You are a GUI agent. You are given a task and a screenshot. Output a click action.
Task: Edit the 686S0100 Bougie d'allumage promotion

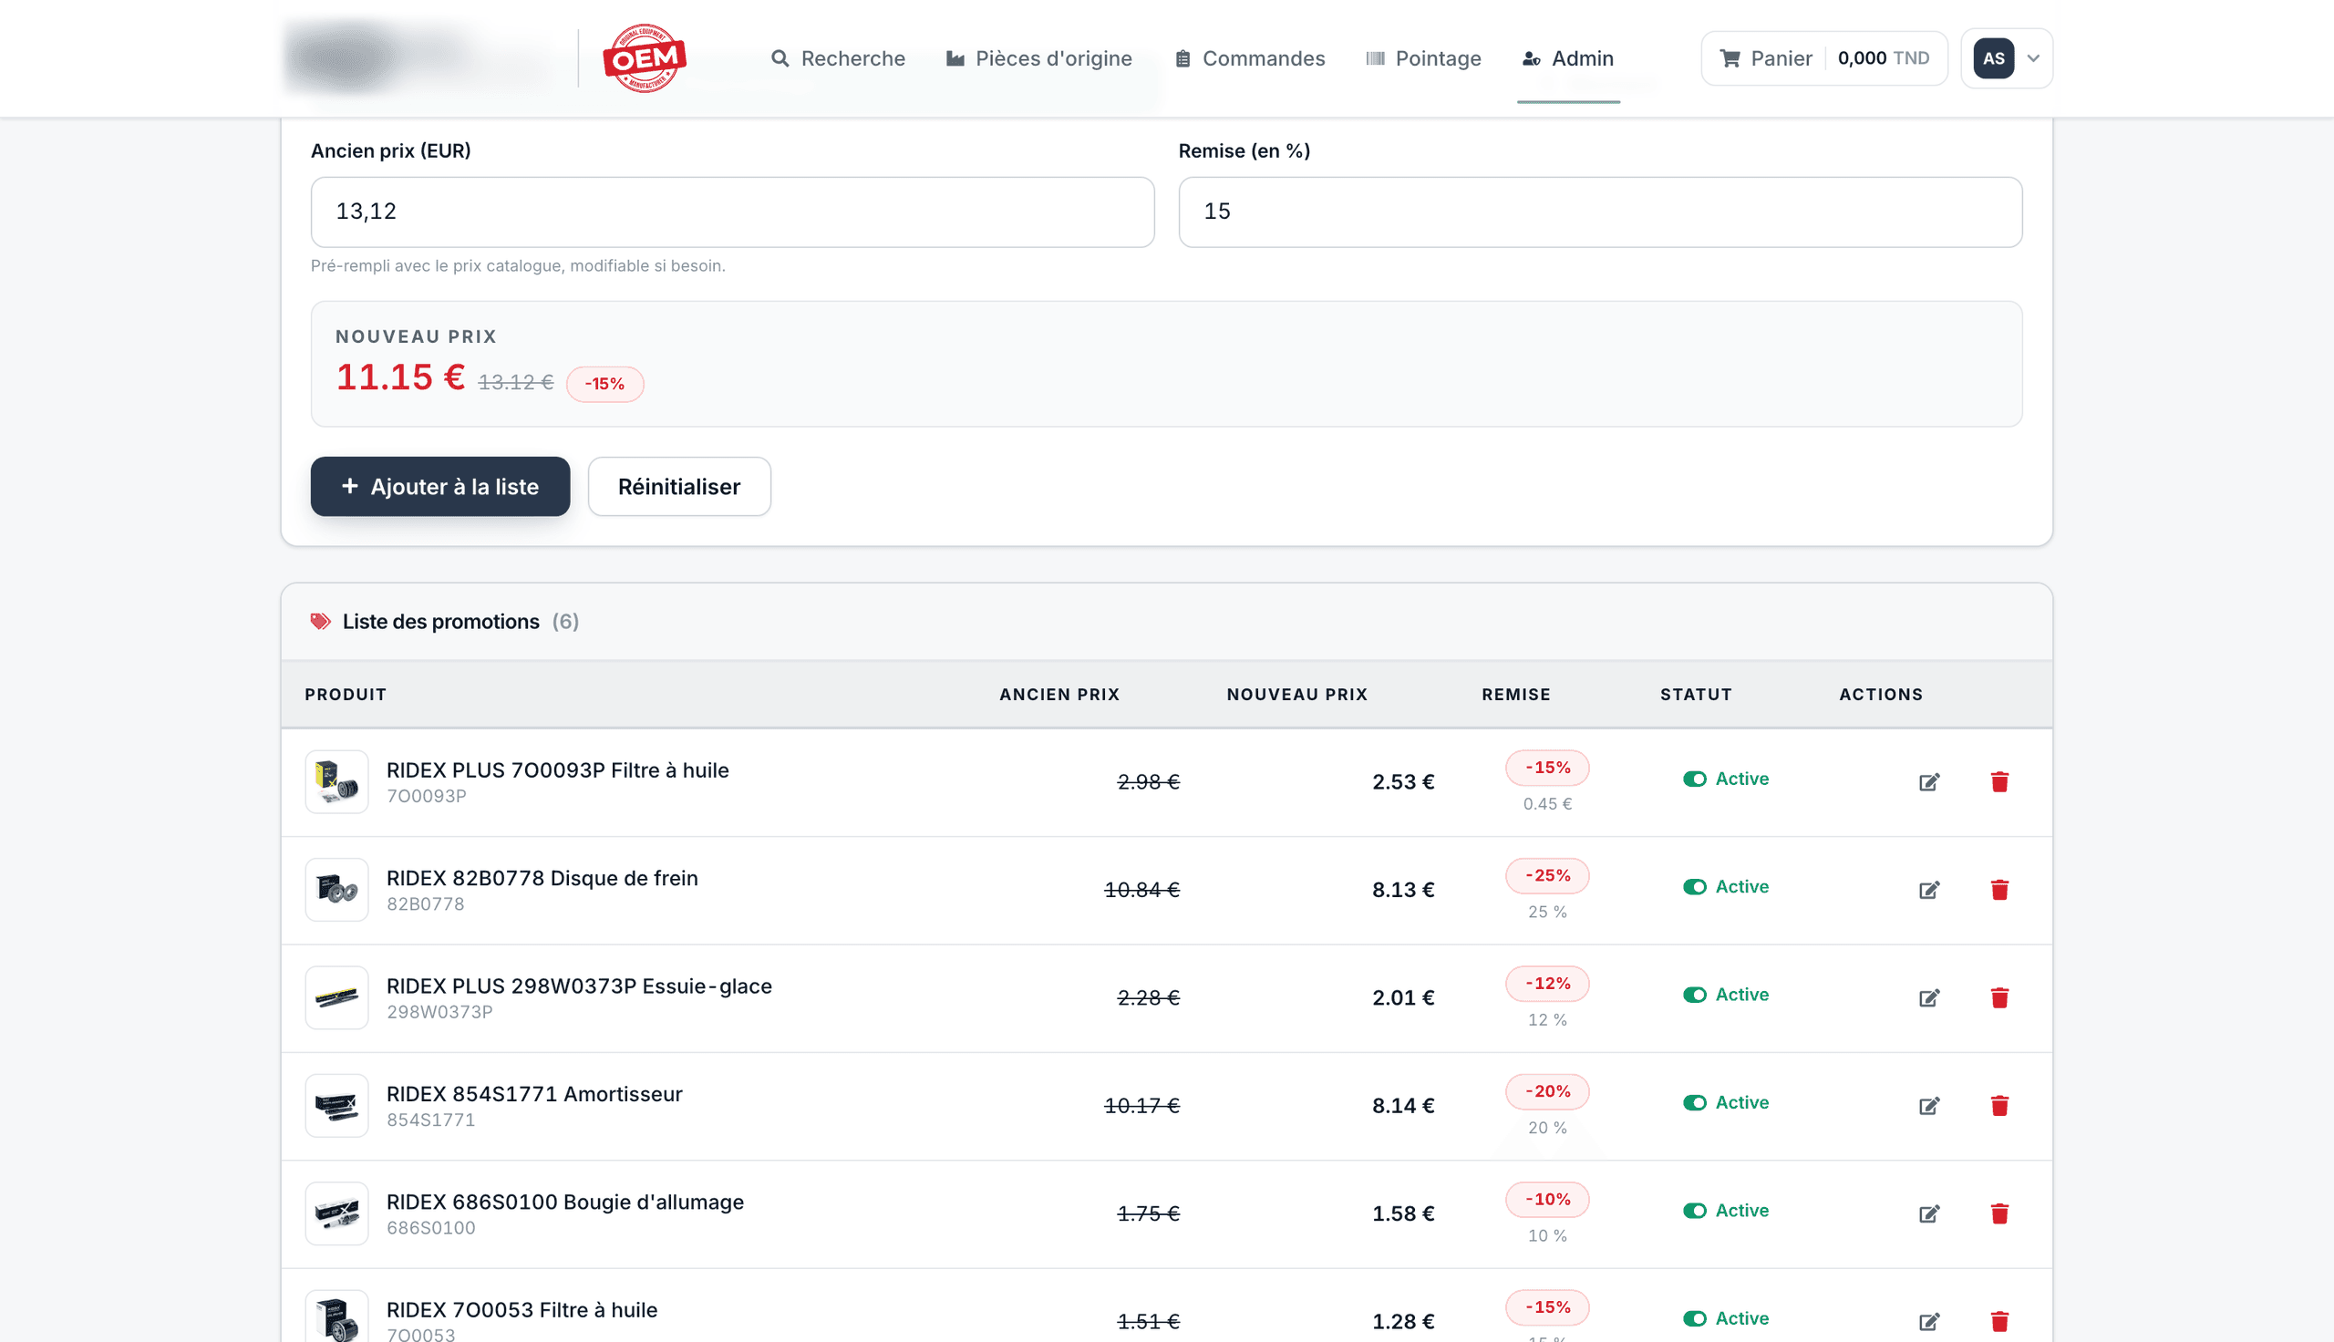(1928, 1213)
